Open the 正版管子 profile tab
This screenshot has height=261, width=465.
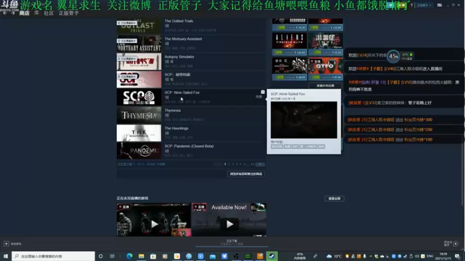click(x=69, y=13)
